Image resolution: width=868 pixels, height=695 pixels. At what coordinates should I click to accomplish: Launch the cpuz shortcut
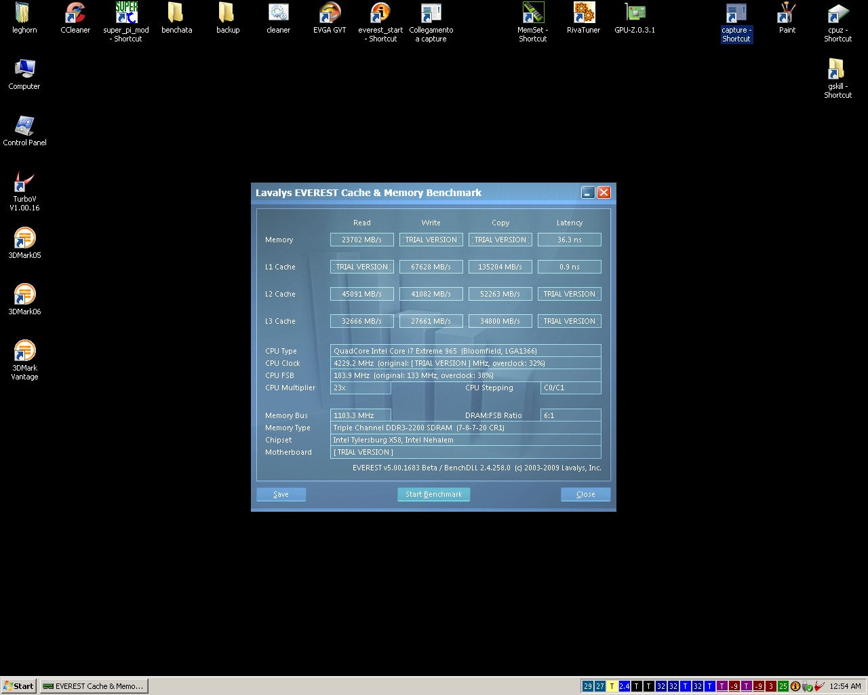pyautogui.click(x=838, y=22)
